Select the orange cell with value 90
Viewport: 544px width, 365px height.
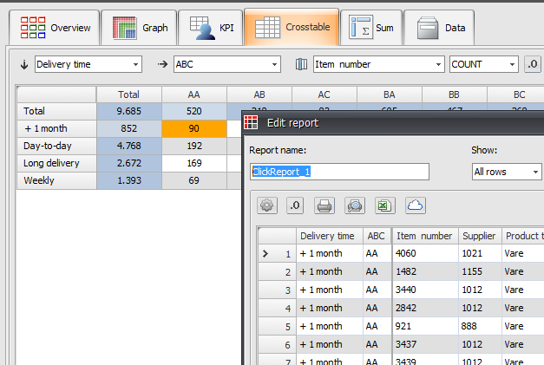click(x=194, y=128)
